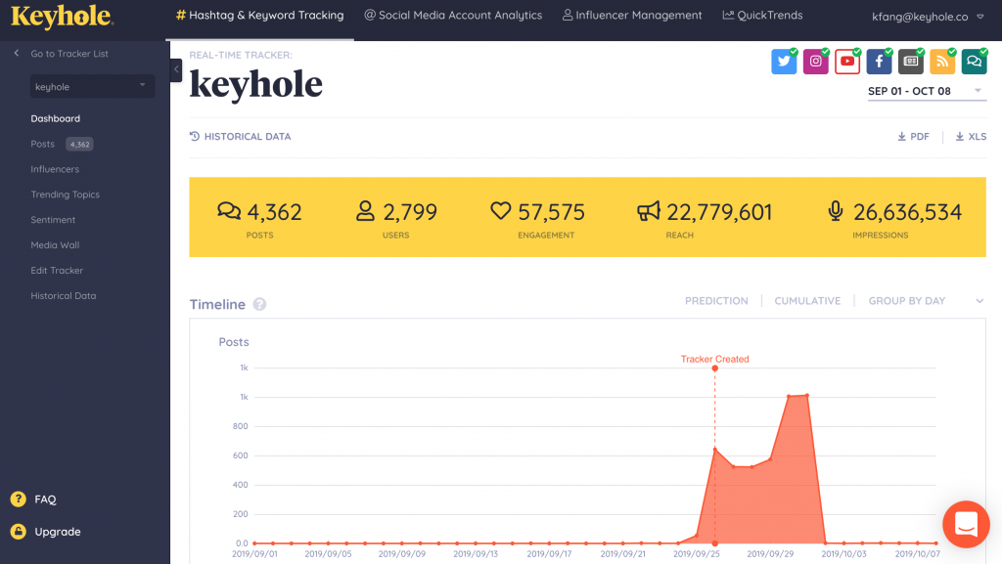Click the 26,636,534 impressions value
Screen dimensions: 1002x564
pos(907,212)
